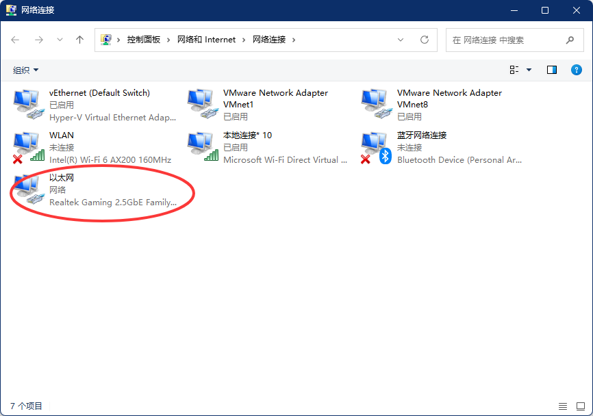Click the VMware Network Adapter VMnet8 name
This screenshot has width=593, height=416.
point(449,99)
